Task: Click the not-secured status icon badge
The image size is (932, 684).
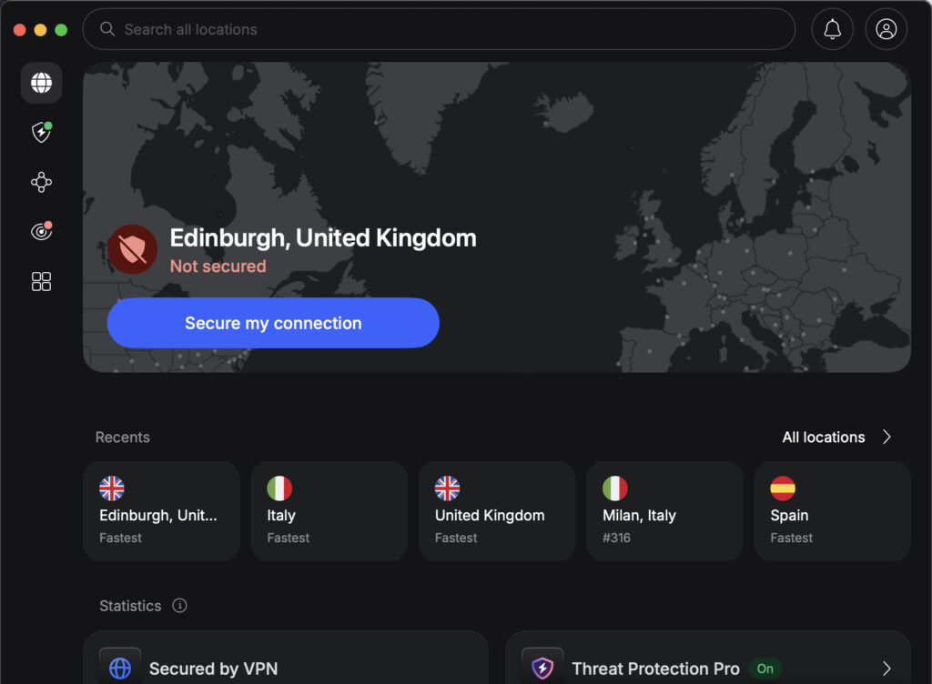Action: point(133,248)
